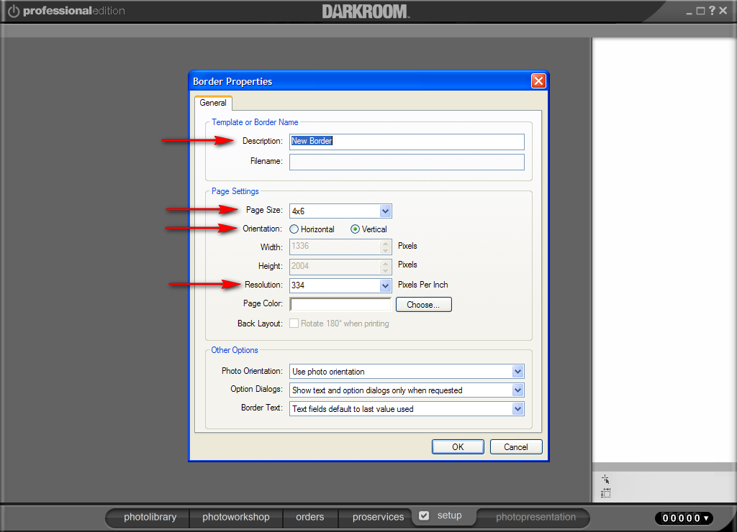Expand the Option Dialogs dropdown

pos(517,390)
